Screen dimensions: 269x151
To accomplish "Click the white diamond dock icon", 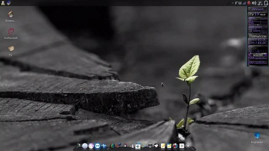I will [156, 146].
